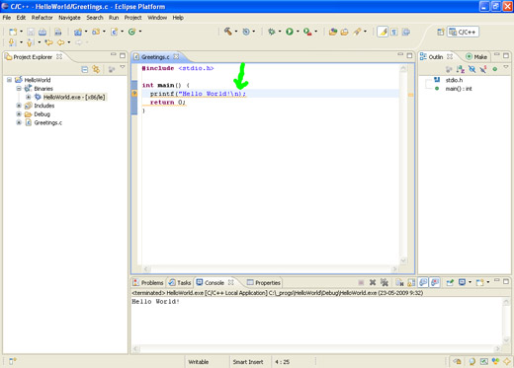This screenshot has width=514, height=368.
Task: Click Hide Fields icon in Outline
Action: point(471,69)
